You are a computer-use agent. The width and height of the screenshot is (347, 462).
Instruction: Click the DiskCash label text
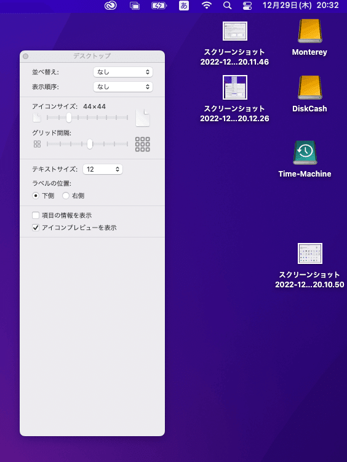tap(309, 109)
